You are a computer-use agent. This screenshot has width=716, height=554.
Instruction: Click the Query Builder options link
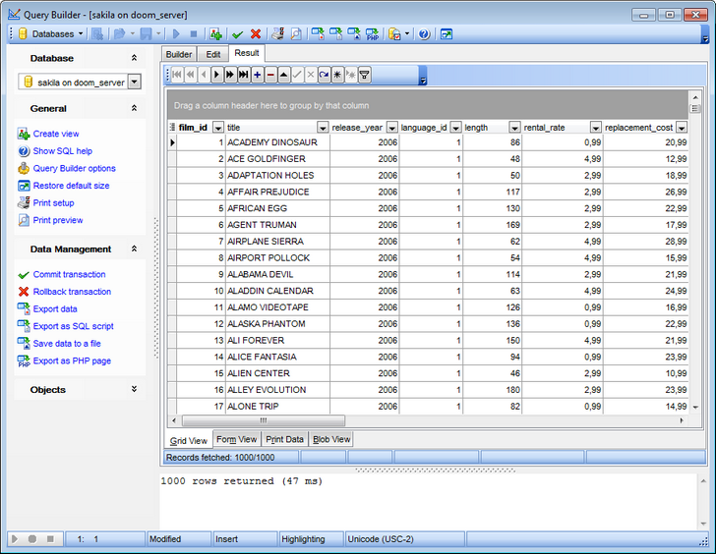[x=74, y=168]
